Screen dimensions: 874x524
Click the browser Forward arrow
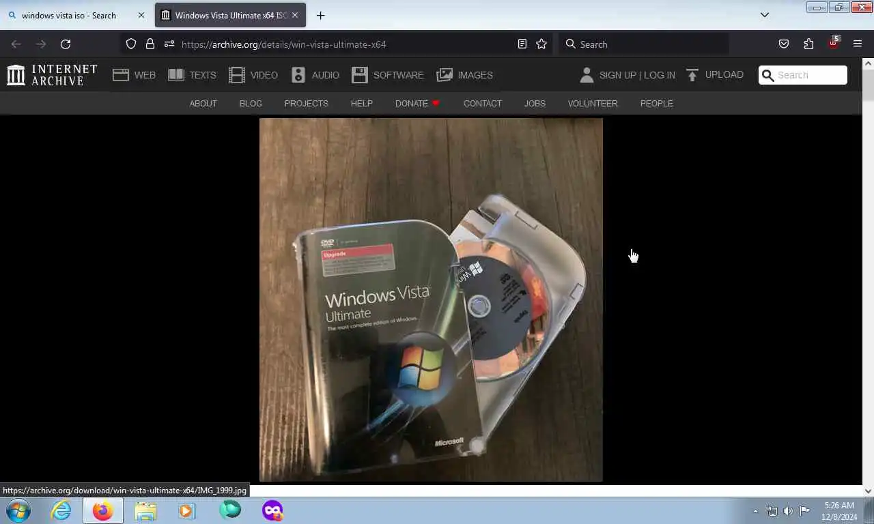(x=41, y=44)
